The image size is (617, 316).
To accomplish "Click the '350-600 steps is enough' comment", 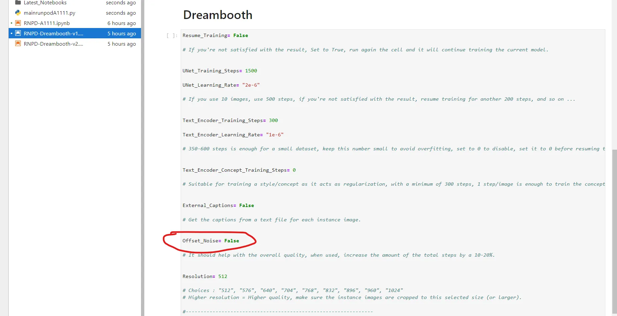I will click(x=393, y=149).
